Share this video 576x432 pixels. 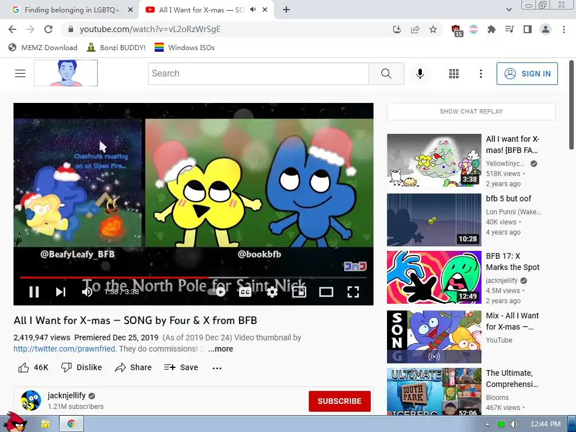pos(133,367)
